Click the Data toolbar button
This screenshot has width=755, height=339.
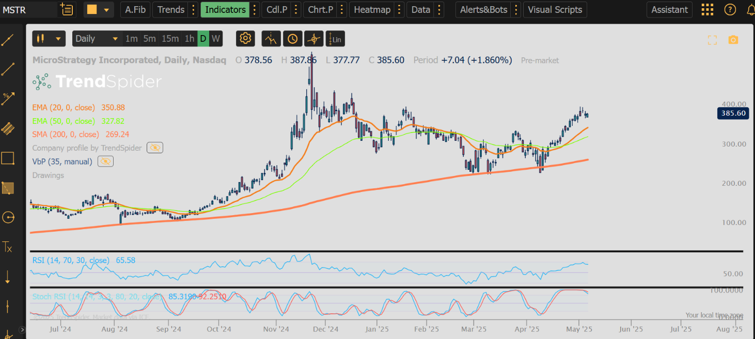pos(421,9)
